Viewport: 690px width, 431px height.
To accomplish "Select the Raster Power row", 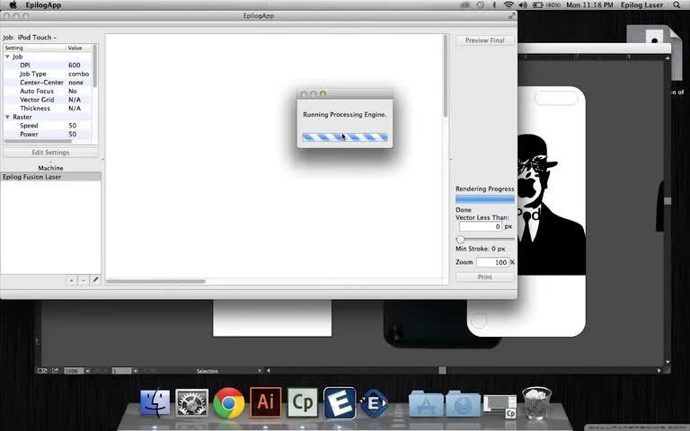I will pos(48,134).
